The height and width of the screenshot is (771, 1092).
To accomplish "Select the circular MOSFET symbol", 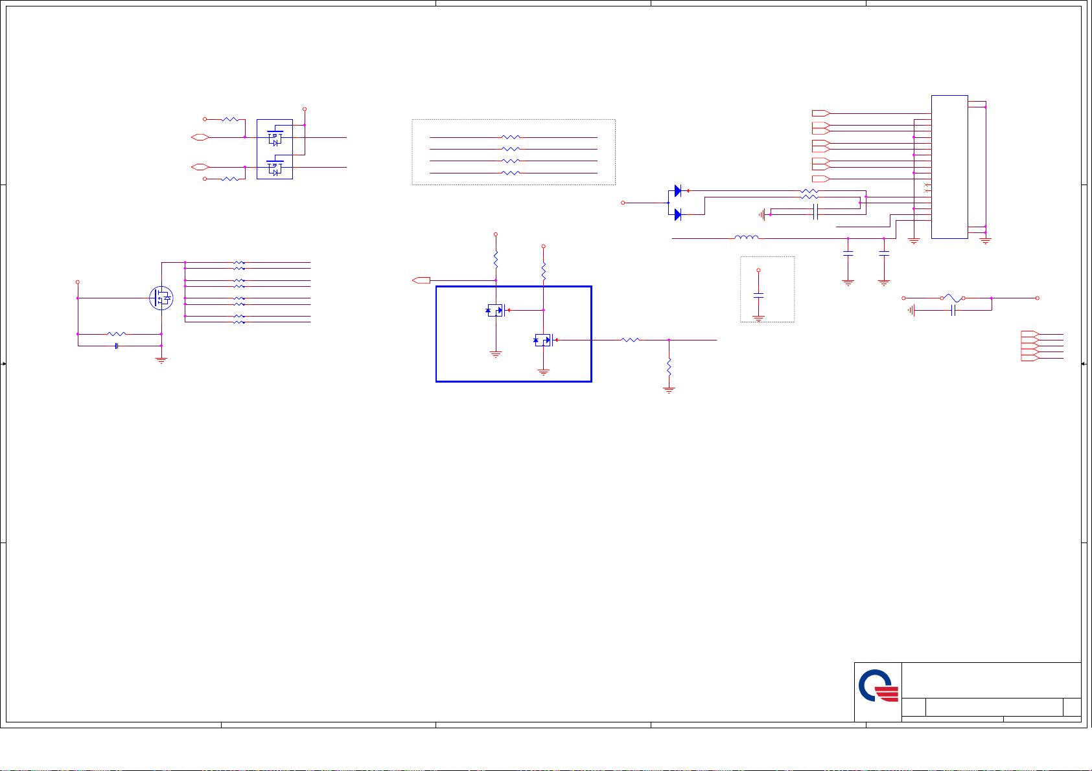I will [161, 298].
